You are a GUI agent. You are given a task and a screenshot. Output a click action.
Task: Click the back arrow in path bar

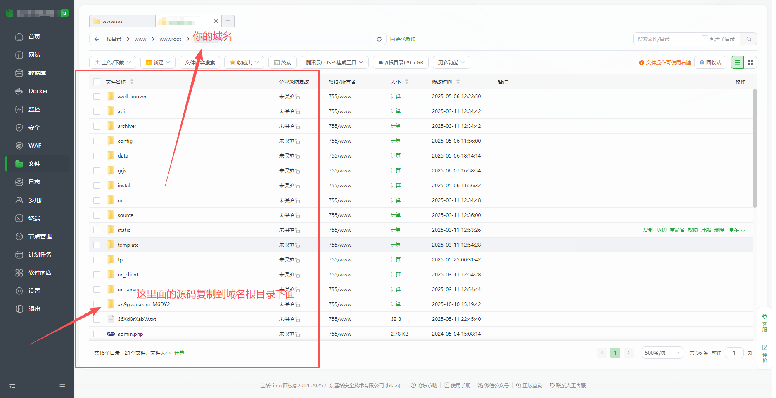[x=97, y=39]
